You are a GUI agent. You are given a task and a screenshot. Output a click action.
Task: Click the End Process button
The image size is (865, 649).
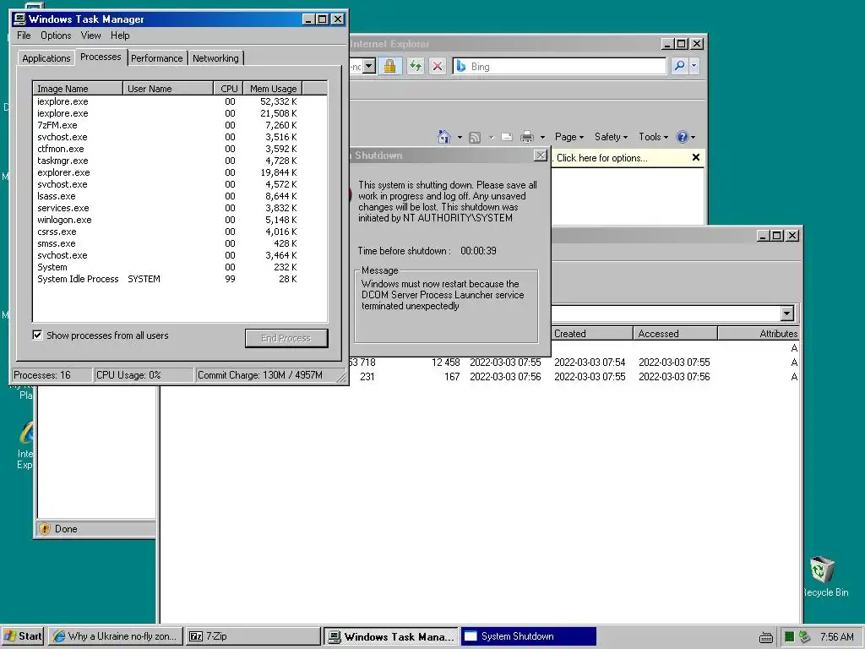(286, 338)
